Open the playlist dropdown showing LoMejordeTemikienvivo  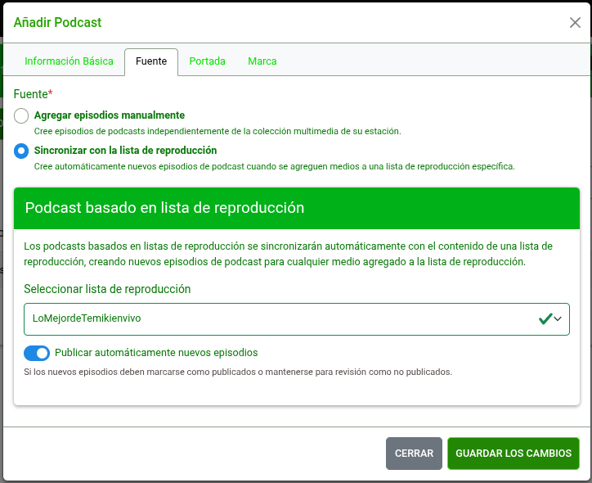pyautogui.click(x=278, y=318)
